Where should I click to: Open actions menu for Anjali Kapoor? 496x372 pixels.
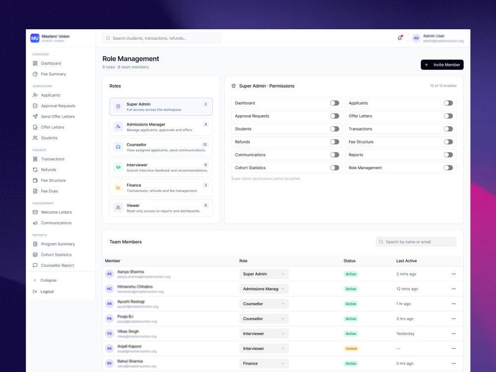click(x=454, y=348)
